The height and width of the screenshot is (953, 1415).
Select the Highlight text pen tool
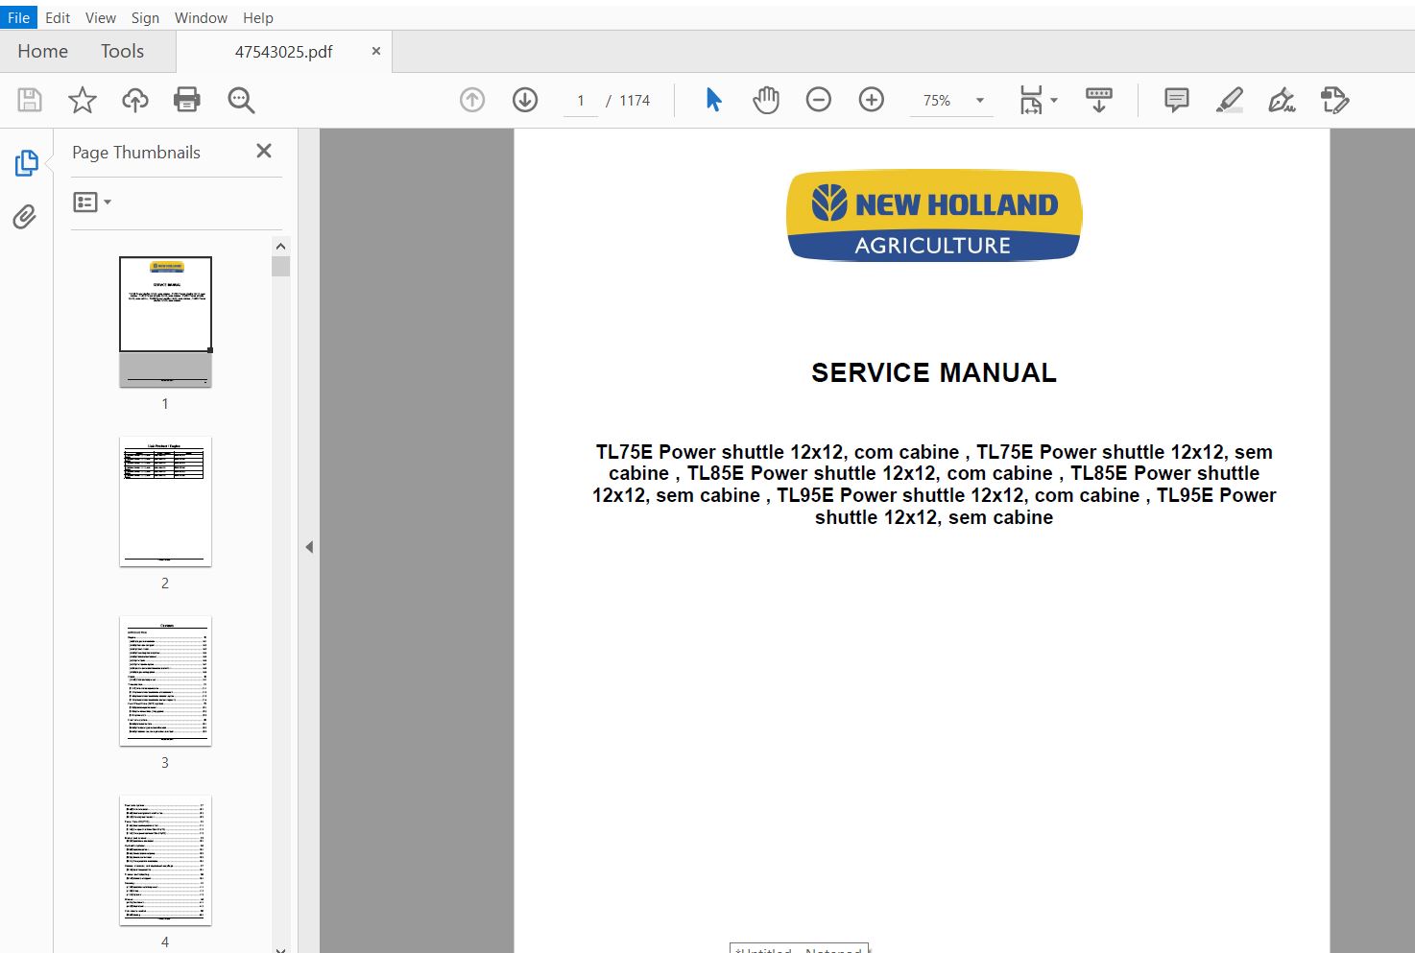pyautogui.click(x=1230, y=100)
